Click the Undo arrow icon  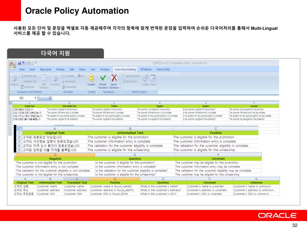pyautogui.click(x=23, y=63)
